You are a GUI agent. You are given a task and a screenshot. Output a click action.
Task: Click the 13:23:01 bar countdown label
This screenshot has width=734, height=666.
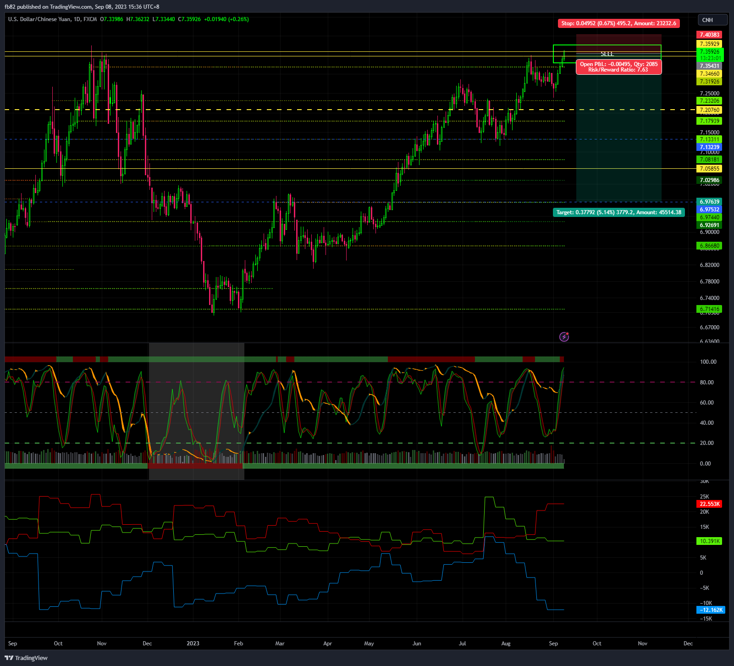710,58
